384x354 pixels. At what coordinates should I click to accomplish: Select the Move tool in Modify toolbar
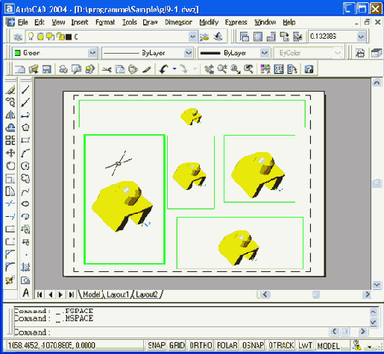(10, 153)
